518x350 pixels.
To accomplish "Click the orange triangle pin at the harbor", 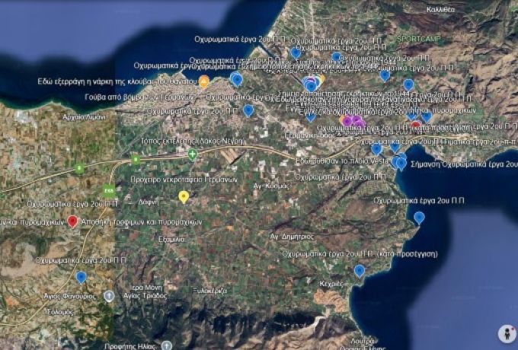I will click(204, 81).
